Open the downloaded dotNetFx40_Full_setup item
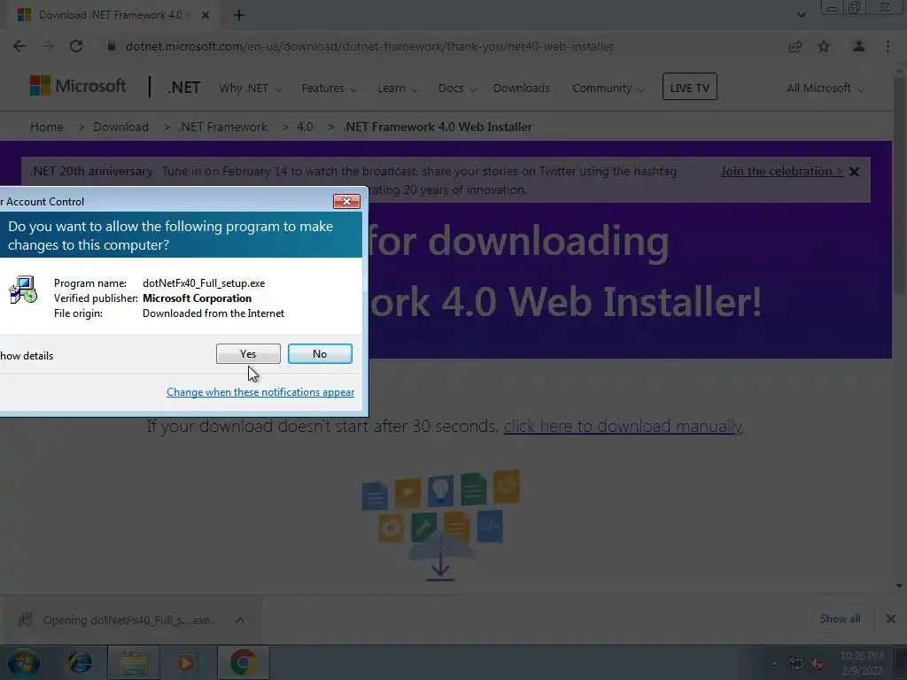The height and width of the screenshot is (680, 907). pyautogui.click(x=120, y=620)
